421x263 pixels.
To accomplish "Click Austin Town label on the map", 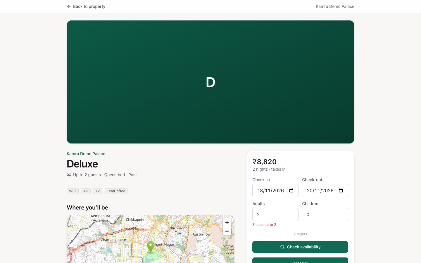I will tap(203, 234).
